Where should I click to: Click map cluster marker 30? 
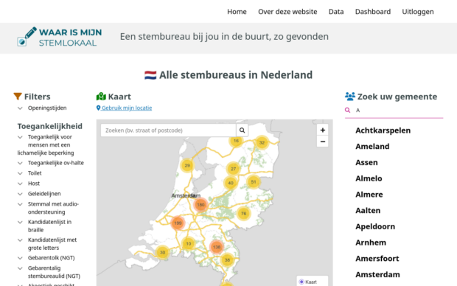point(163,253)
